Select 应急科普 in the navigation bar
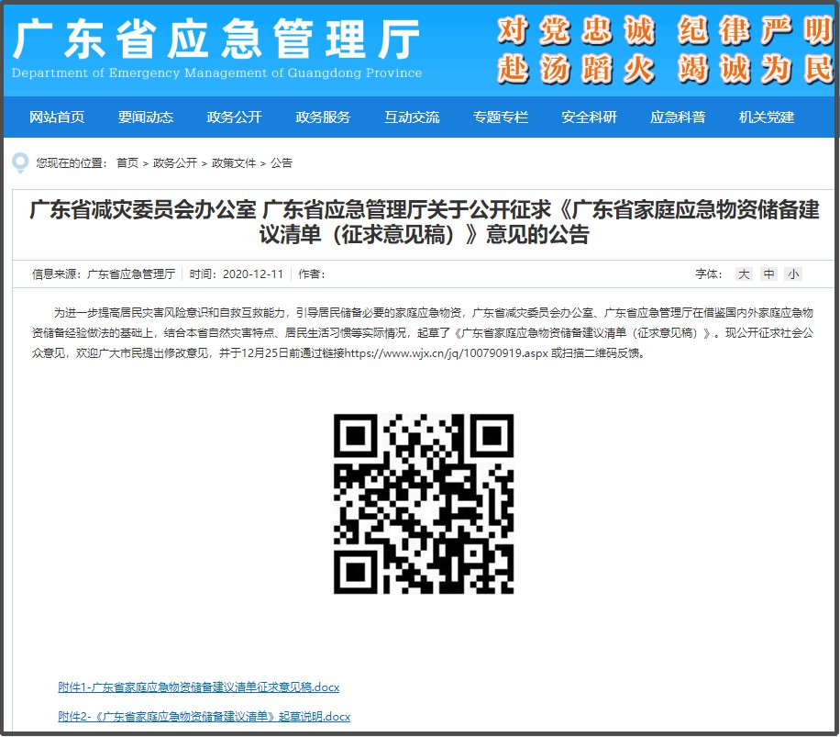 coord(678,117)
